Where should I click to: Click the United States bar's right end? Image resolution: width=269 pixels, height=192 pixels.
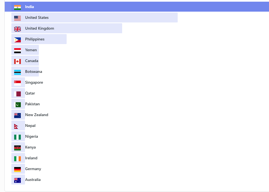[x=175, y=17]
